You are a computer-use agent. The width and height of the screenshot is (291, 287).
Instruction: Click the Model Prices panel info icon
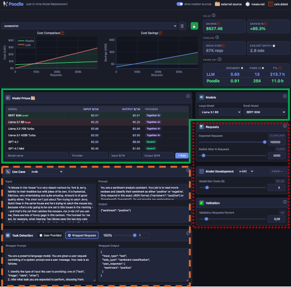tap(188, 96)
